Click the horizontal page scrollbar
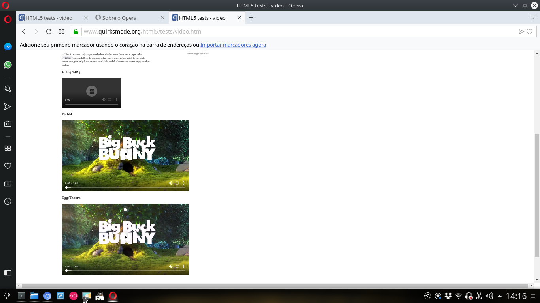This screenshot has height=303, width=540. coord(275,286)
